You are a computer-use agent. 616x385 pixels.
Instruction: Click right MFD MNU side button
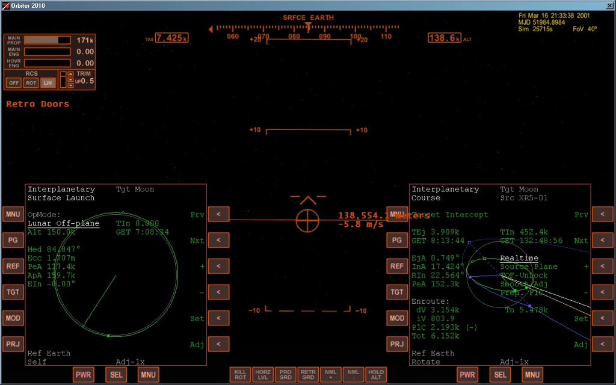pos(397,214)
